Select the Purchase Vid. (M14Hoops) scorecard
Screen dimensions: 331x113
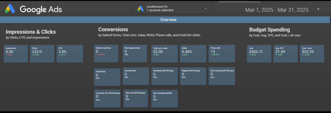pos(107,98)
